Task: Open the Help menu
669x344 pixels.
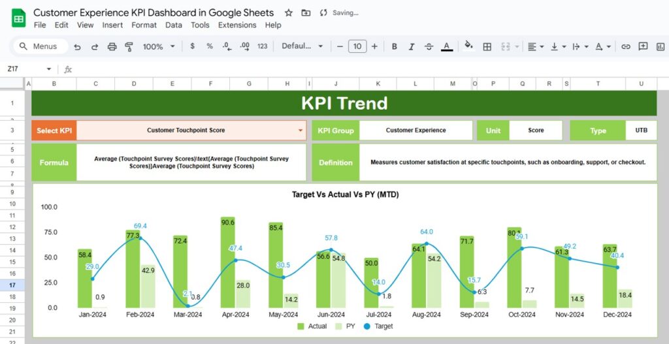Action: pos(273,25)
